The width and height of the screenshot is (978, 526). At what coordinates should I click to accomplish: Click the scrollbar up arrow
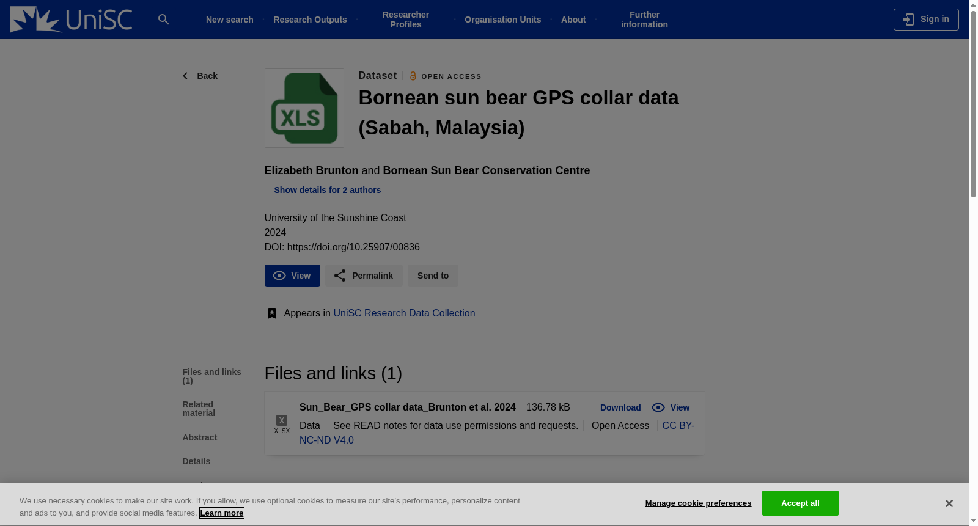[x=973, y=4]
